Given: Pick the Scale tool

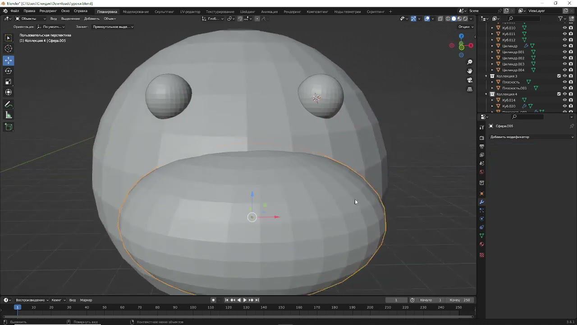Looking at the screenshot, I should tap(9, 82).
